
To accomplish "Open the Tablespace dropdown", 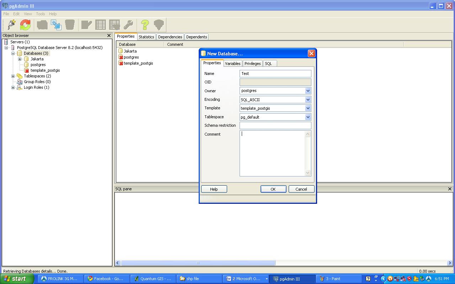I will (308, 117).
